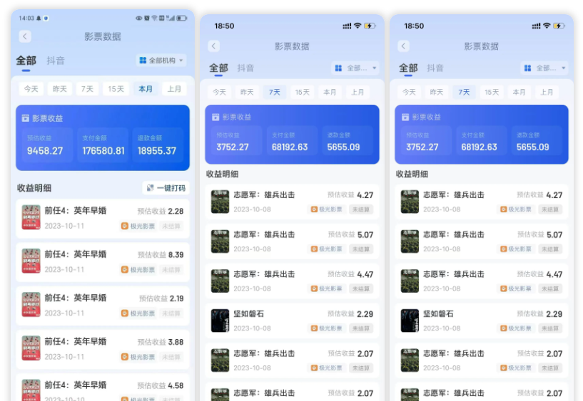Screen dimensions: 583x401
Task: Tap 极光影票 icon in 2.29 row, right phone
Action: click(x=503, y=328)
